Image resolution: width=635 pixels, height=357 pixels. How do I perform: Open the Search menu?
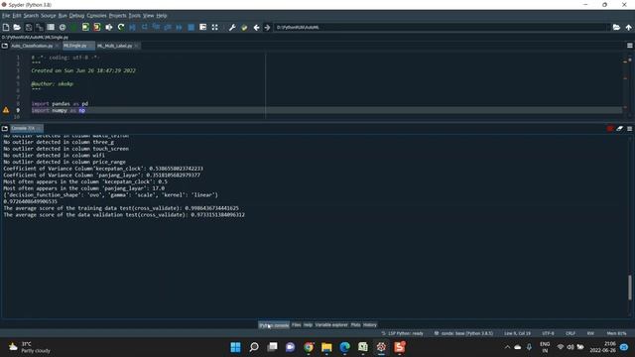point(31,16)
